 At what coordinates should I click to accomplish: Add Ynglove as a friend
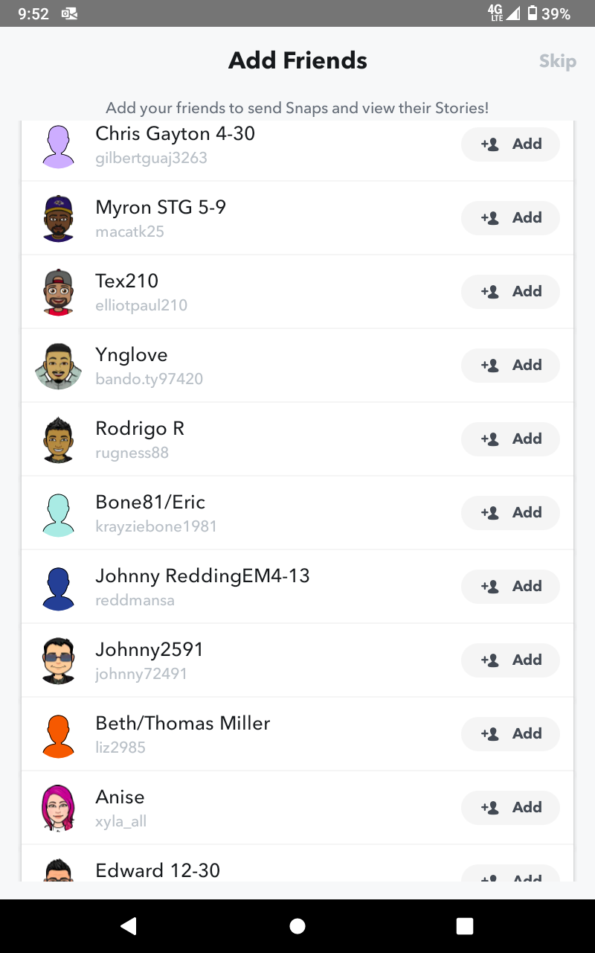[x=510, y=366]
